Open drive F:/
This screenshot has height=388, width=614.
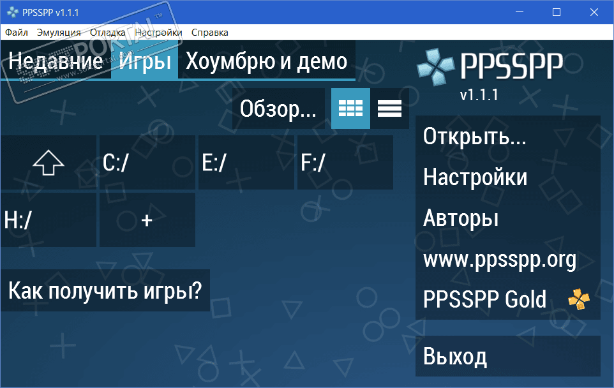345,163
